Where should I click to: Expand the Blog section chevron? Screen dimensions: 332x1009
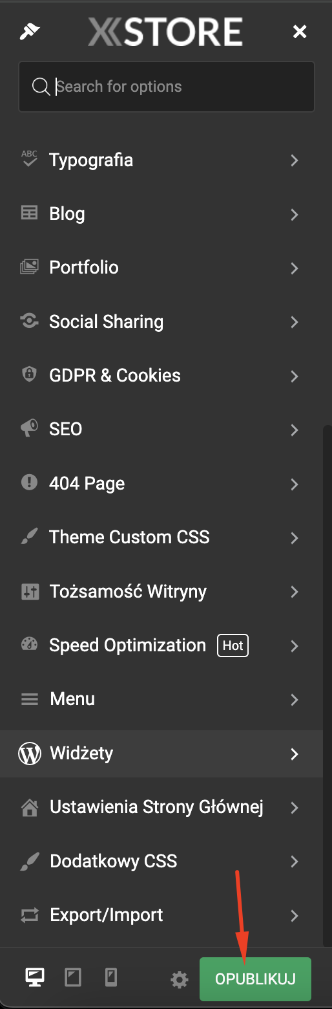(x=295, y=214)
